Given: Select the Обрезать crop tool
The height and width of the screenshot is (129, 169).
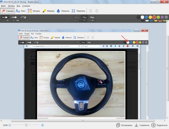Looking at the screenshot, I should 78,11.
